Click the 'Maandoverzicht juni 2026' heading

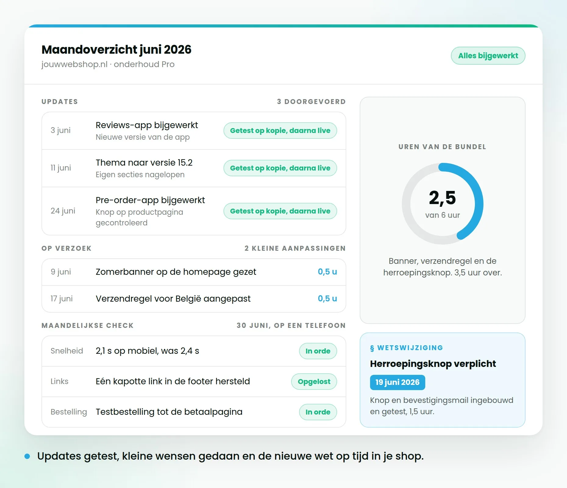click(116, 49)
